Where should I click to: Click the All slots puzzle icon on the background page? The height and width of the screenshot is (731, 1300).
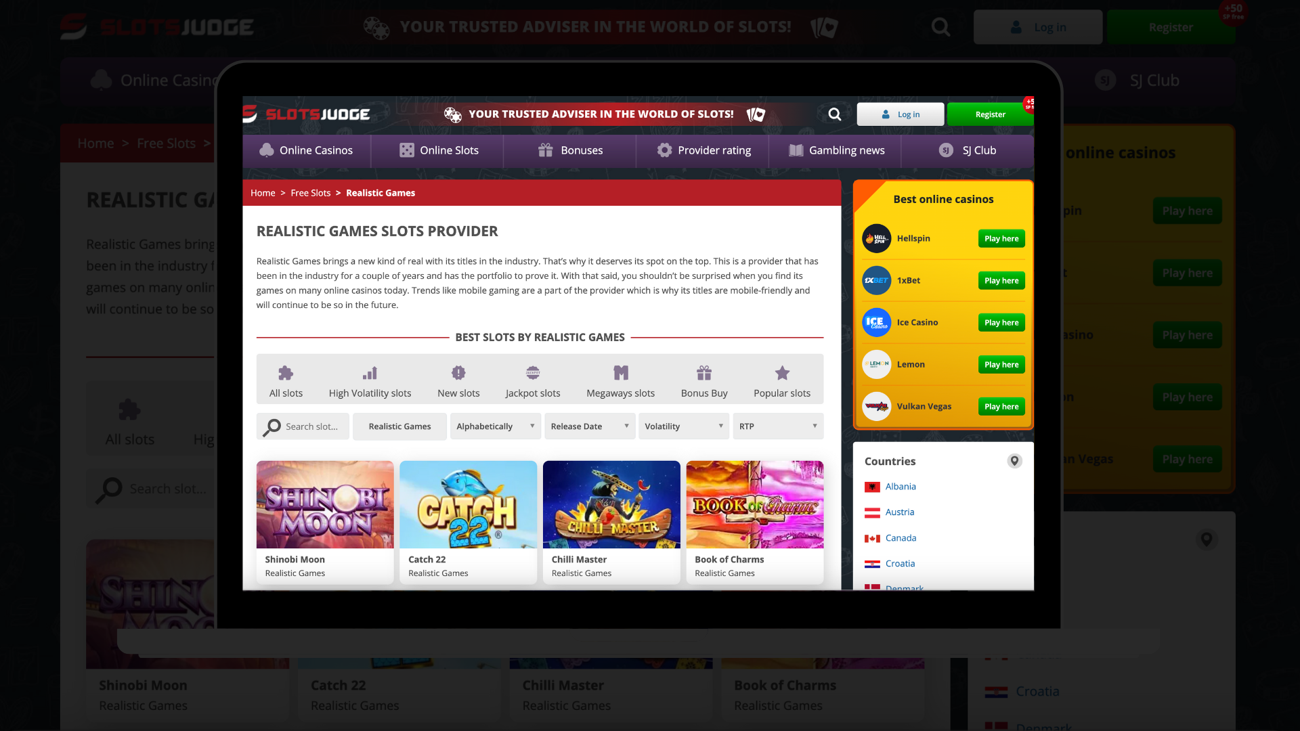(129, 409)
